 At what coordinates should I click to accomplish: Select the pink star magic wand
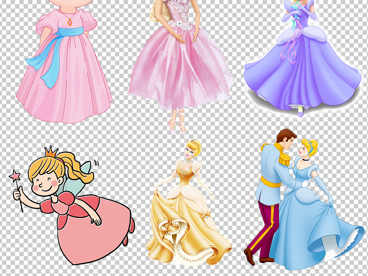(x=16, y=176)
